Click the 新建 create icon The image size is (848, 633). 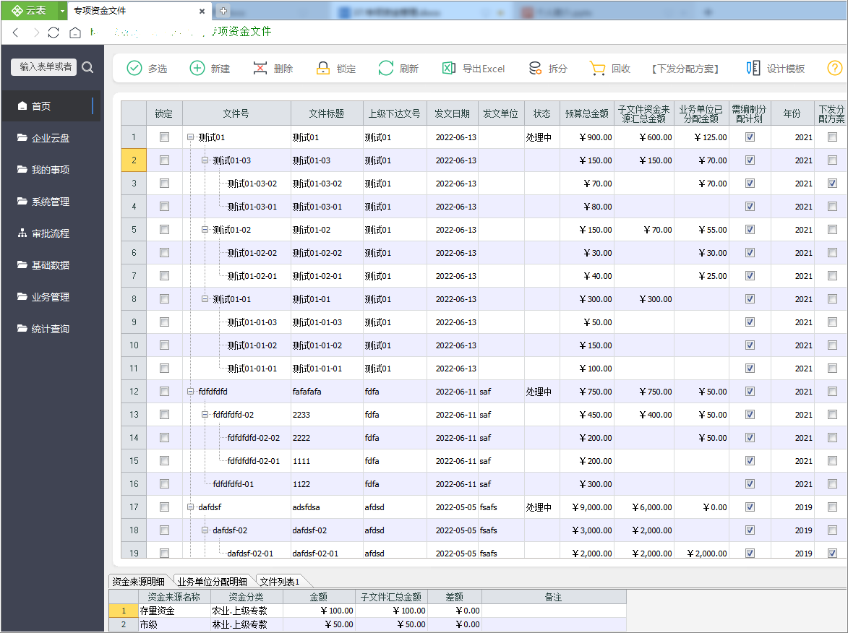[197, 68]
